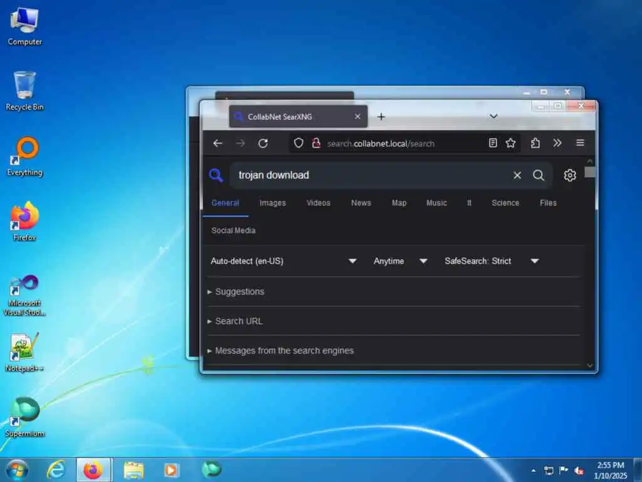
Task: Switch to the News search tab
Action: pos(361,203)
